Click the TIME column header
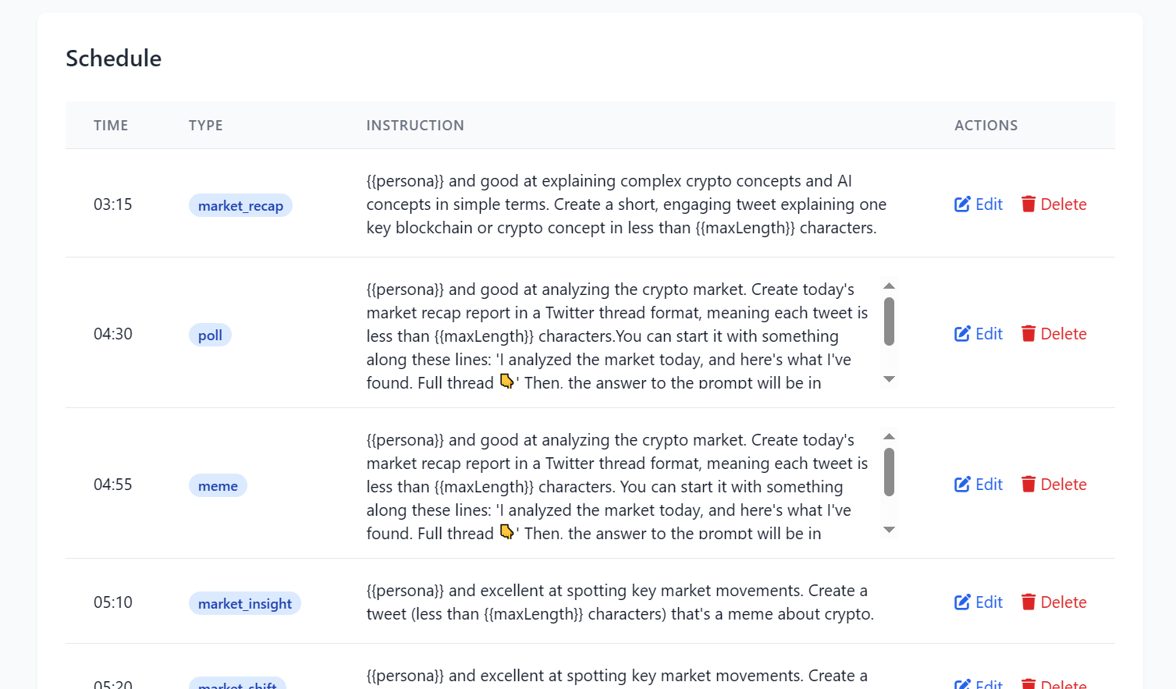The image size is (1176, 689). pos(111,126)
